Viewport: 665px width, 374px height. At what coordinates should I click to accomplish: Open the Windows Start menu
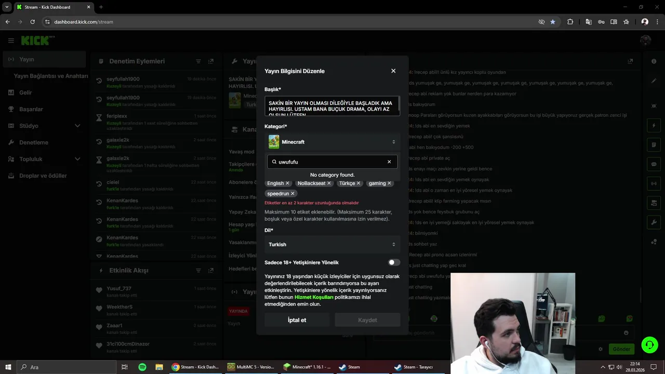pos(8,367)
